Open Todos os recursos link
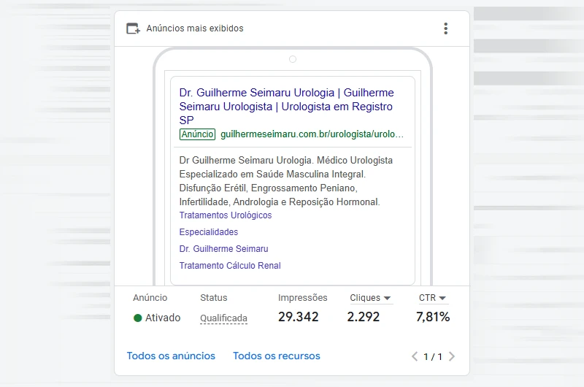Image resolution: width=584 pixels, height=387 pixels. tap(276, 356)
